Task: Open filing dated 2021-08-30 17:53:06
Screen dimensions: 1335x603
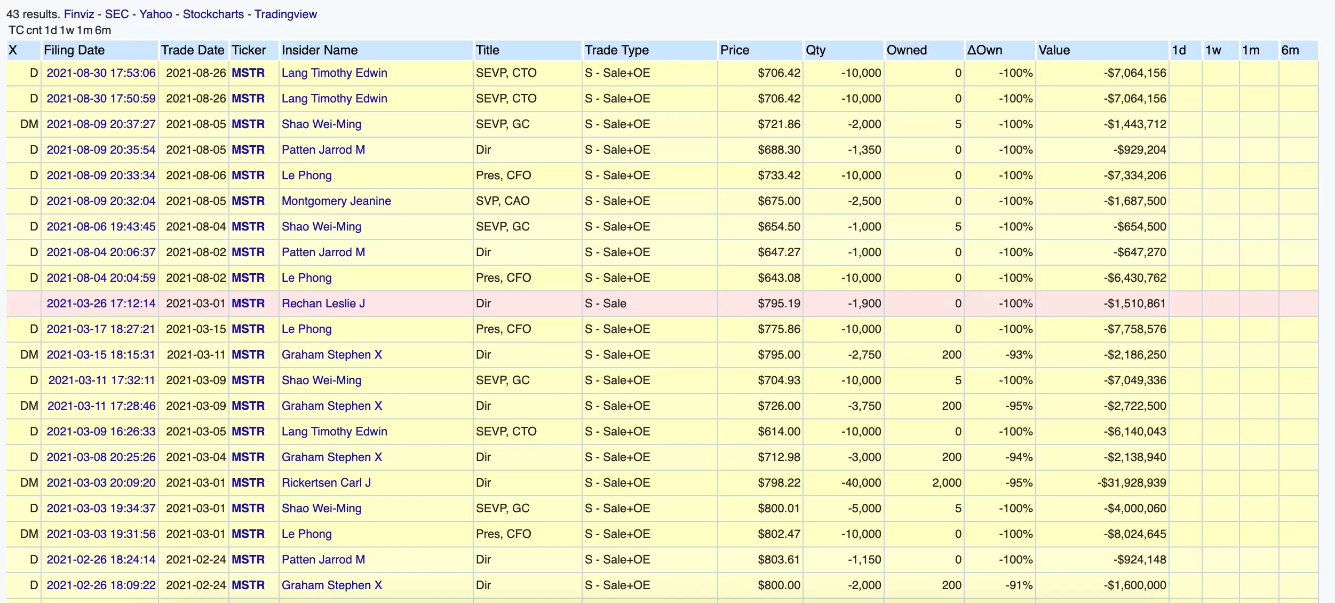Action: pyautogui.click(x=101, y=73)
